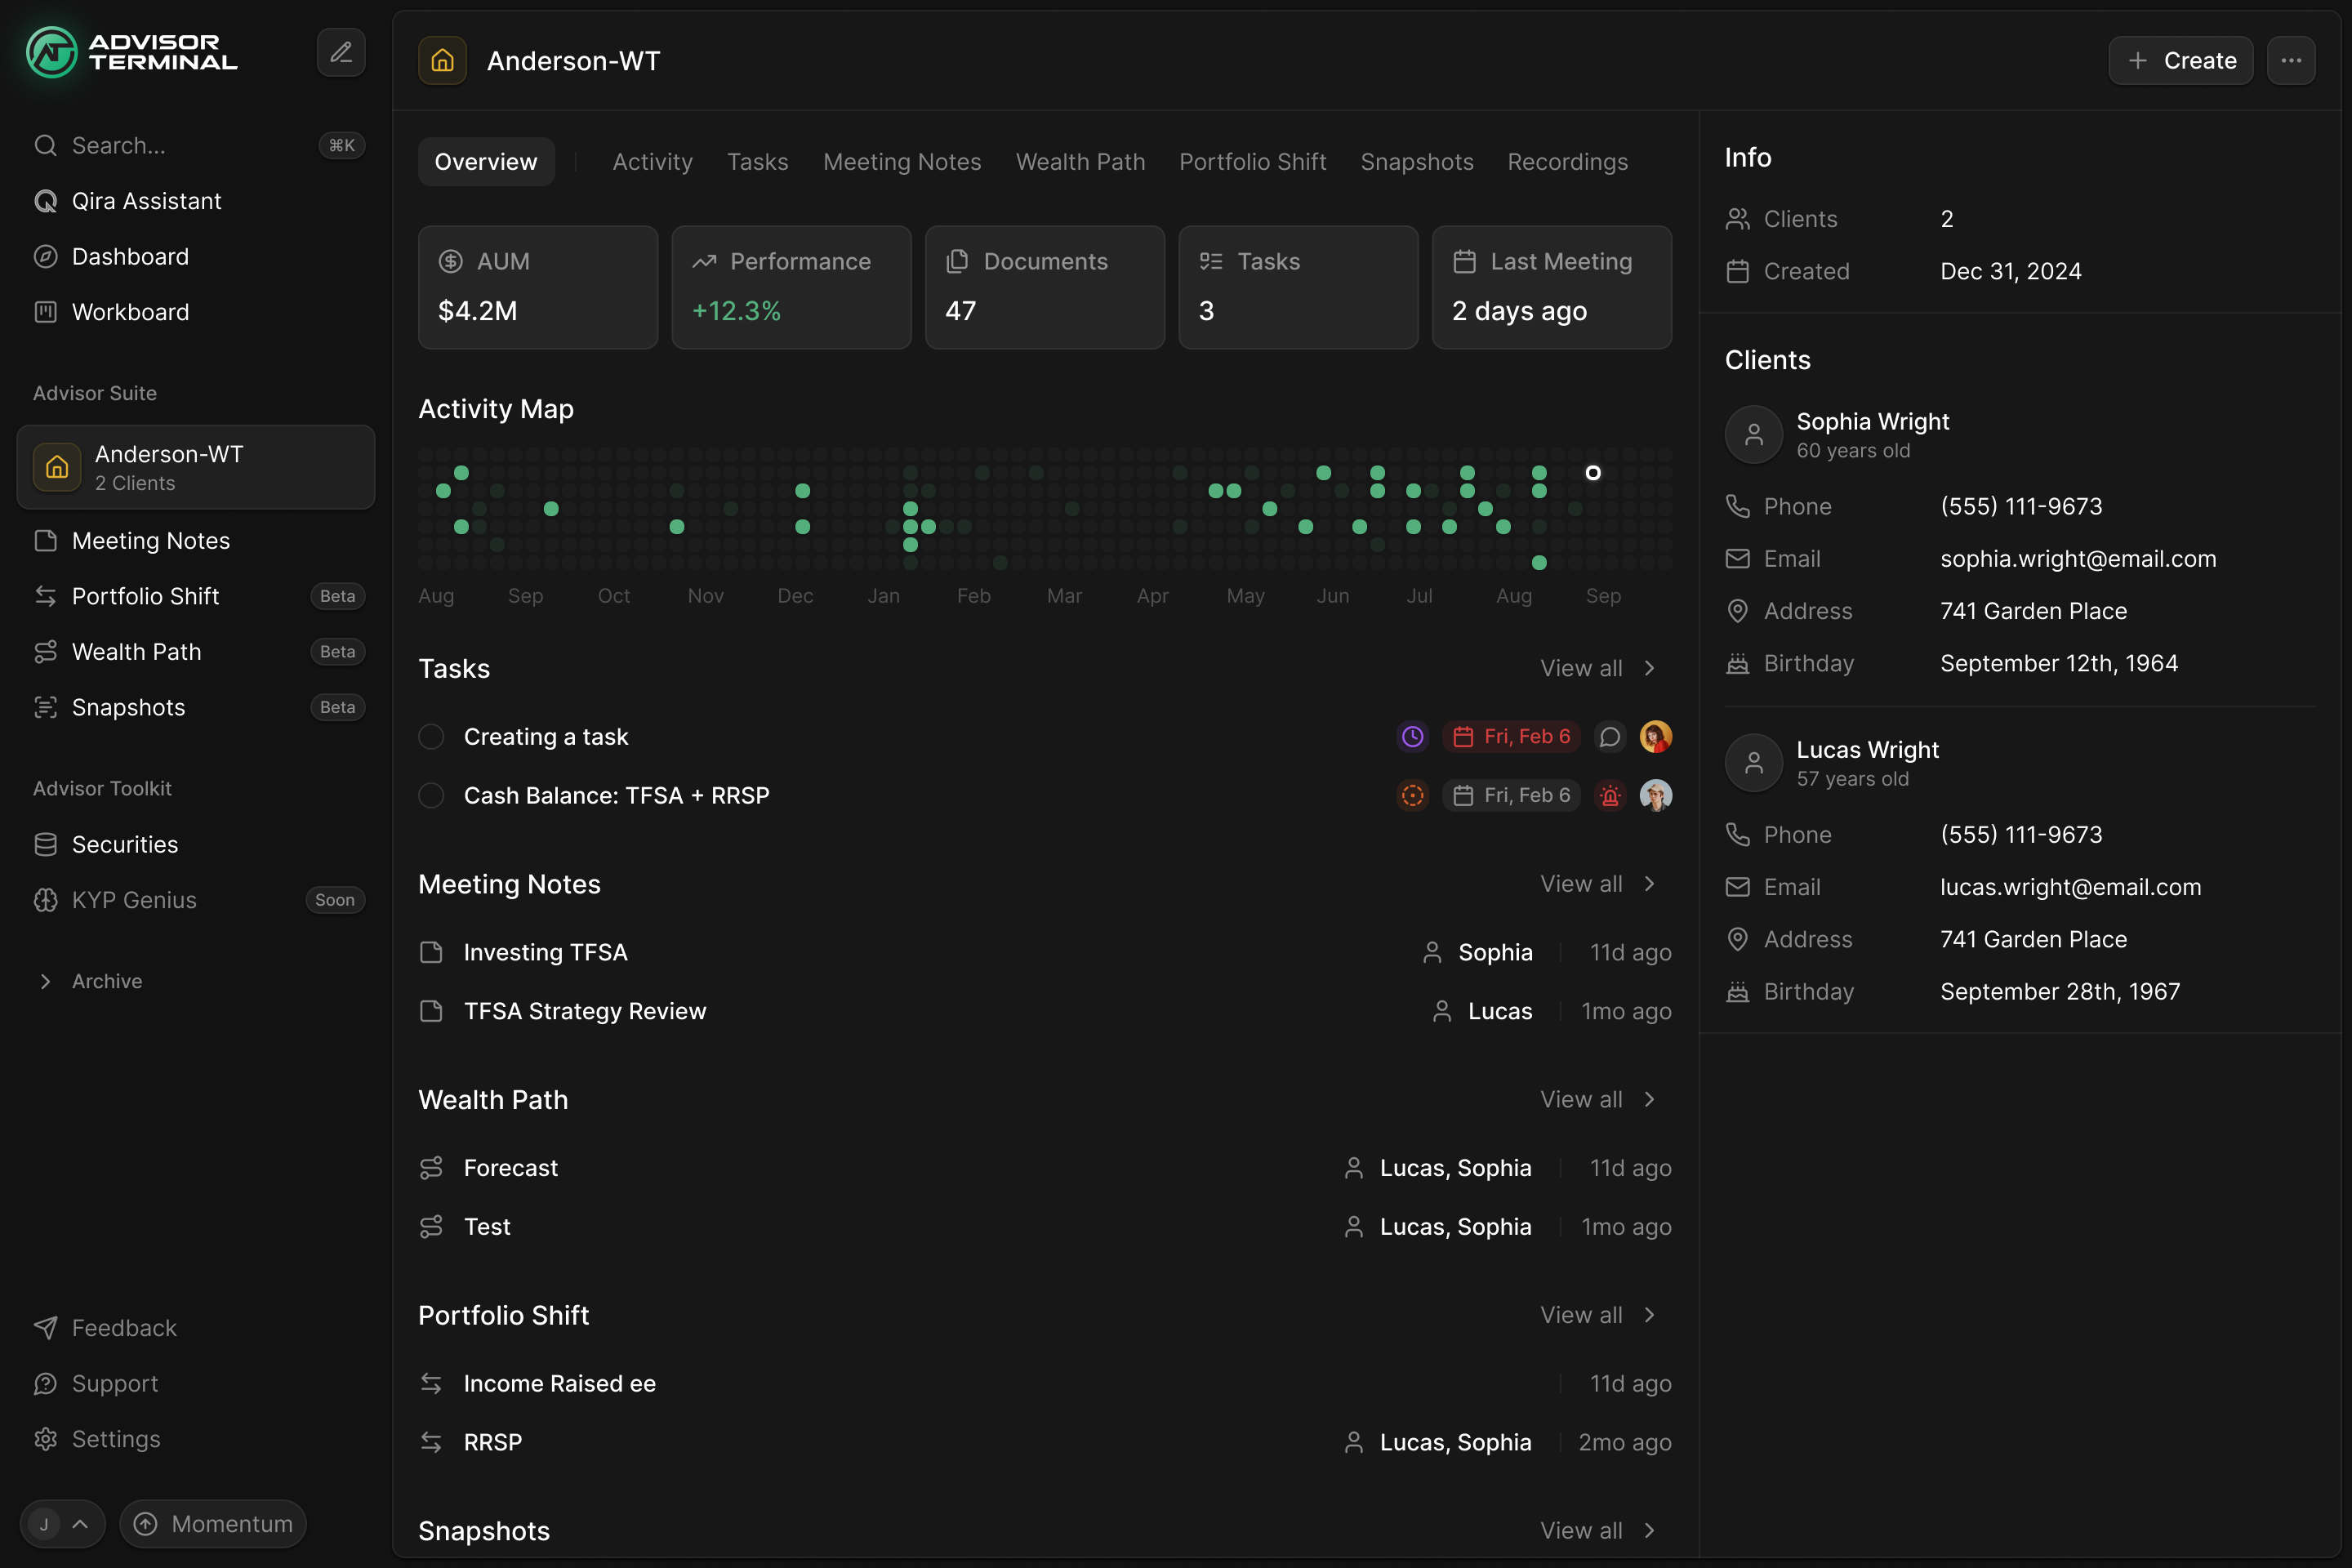Screen dimensions: 2352x1568
Task: Mark Cash Balance: TFSA + RRSP complete
Action: click(x=431, y=796)
